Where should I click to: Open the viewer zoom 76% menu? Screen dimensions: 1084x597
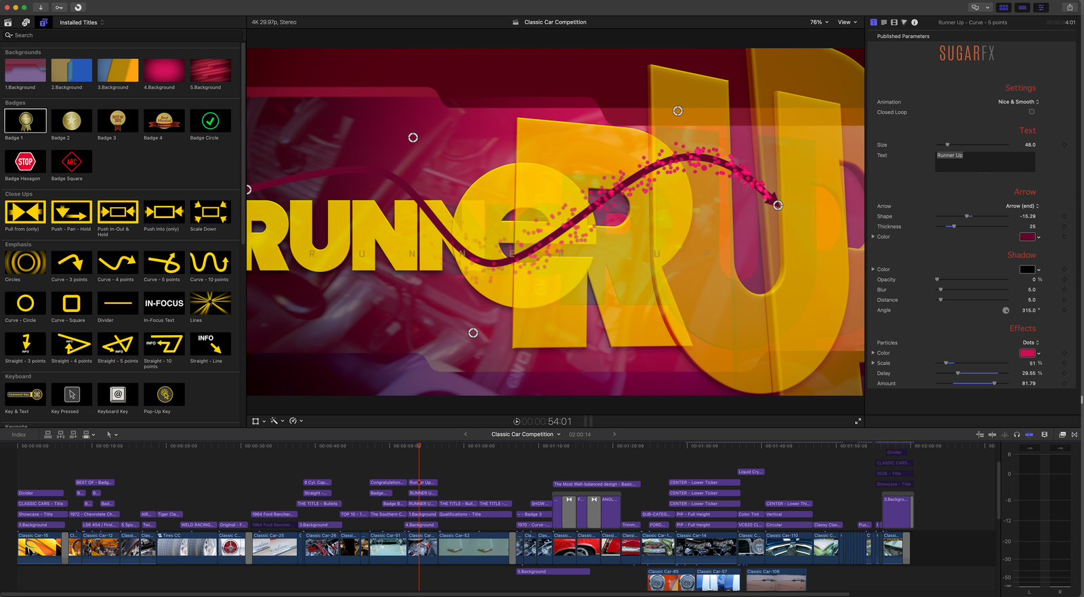coord(819,22)
